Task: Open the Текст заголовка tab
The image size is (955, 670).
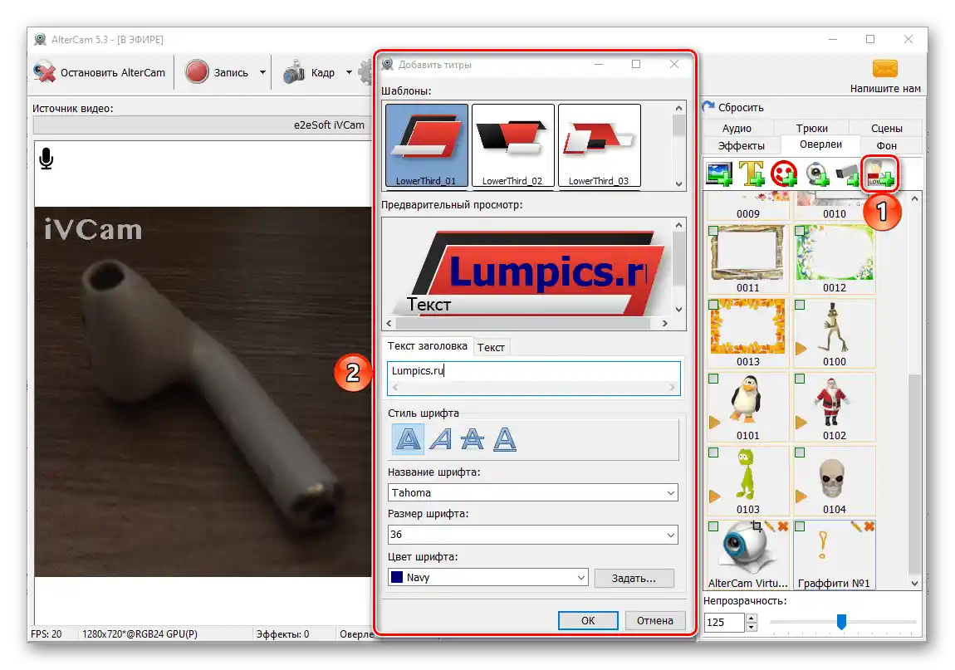Action: [427, 346]
